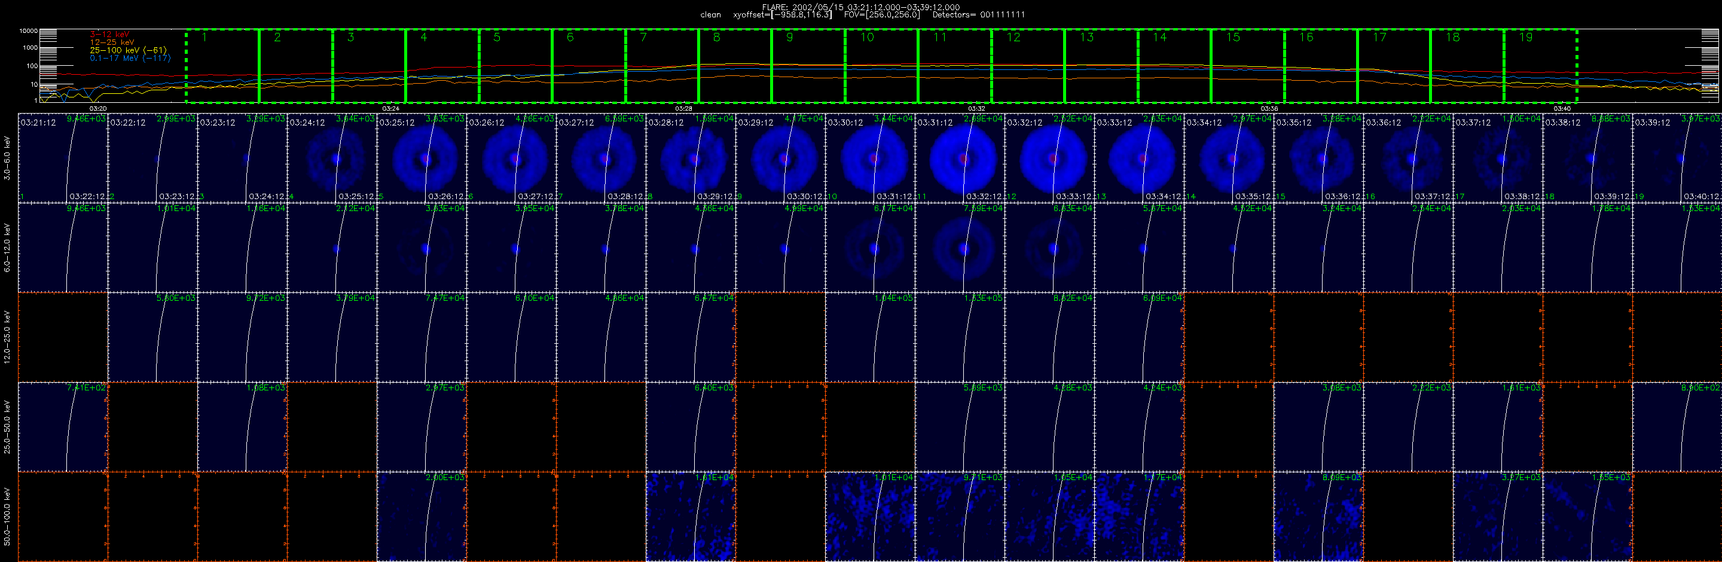Click the 03:40:12 end time label
Image resolution: width=1722 pixels, height=562 pixels.
pyautogui.click(x=1702, y=197)
